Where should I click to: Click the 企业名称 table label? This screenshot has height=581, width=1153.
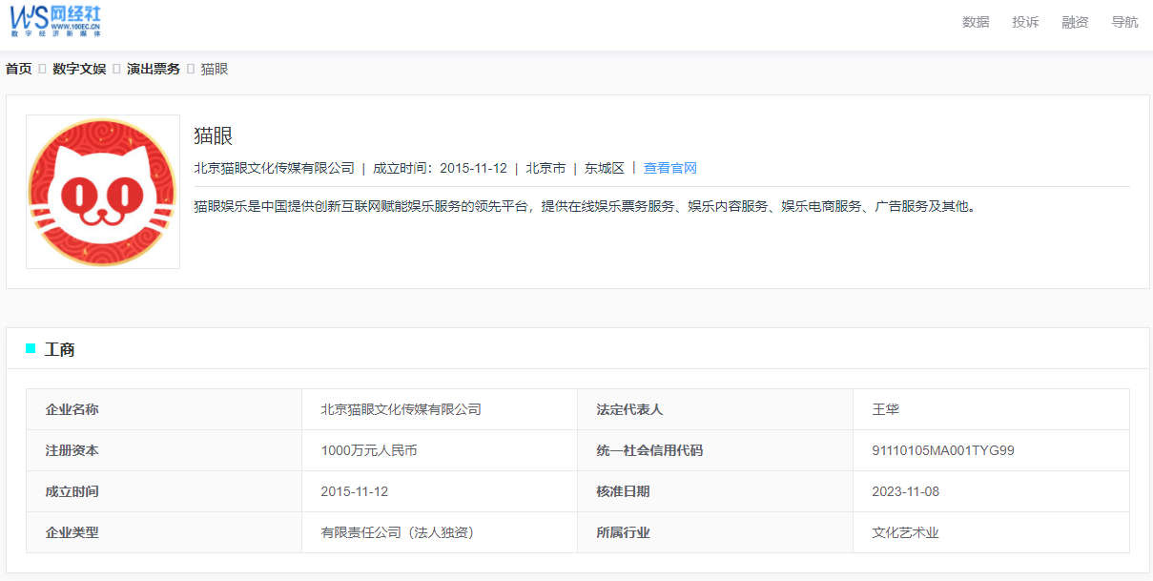click(72, 409)
